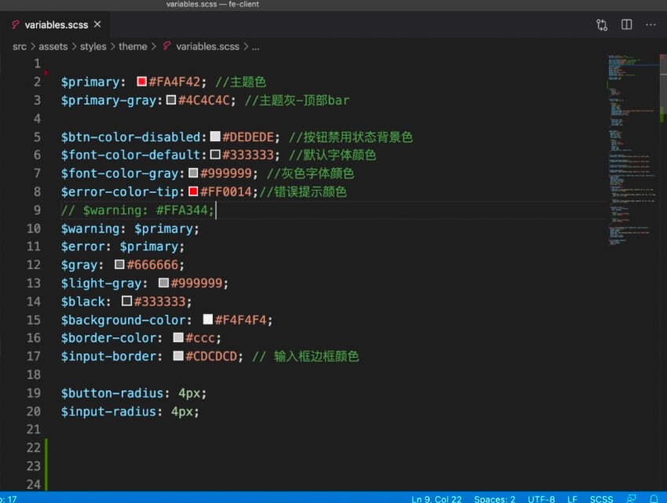Click the Sass file icon in tab
The image size is (667, 503).
[15, 24]
